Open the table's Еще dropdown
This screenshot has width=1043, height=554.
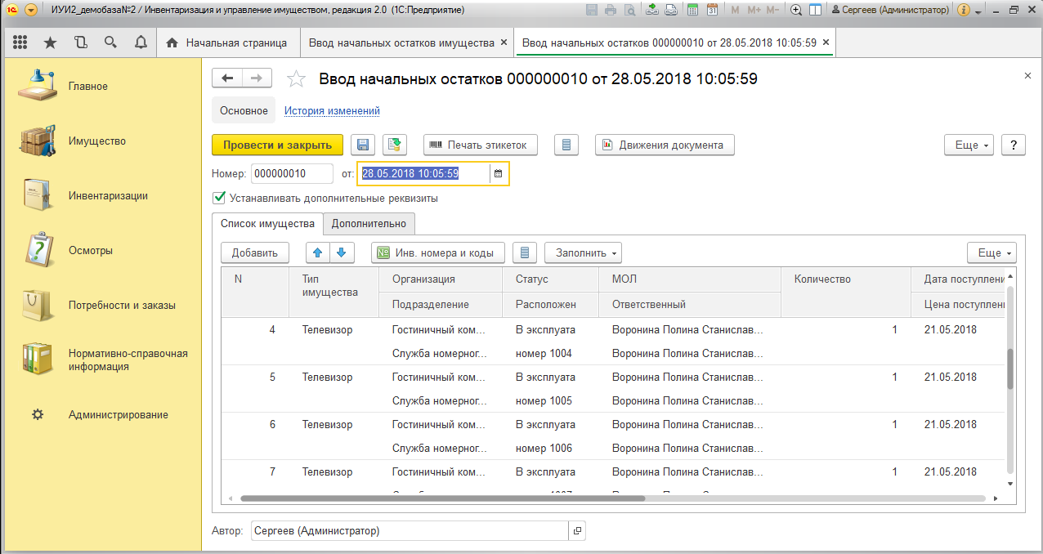point(992,252)
